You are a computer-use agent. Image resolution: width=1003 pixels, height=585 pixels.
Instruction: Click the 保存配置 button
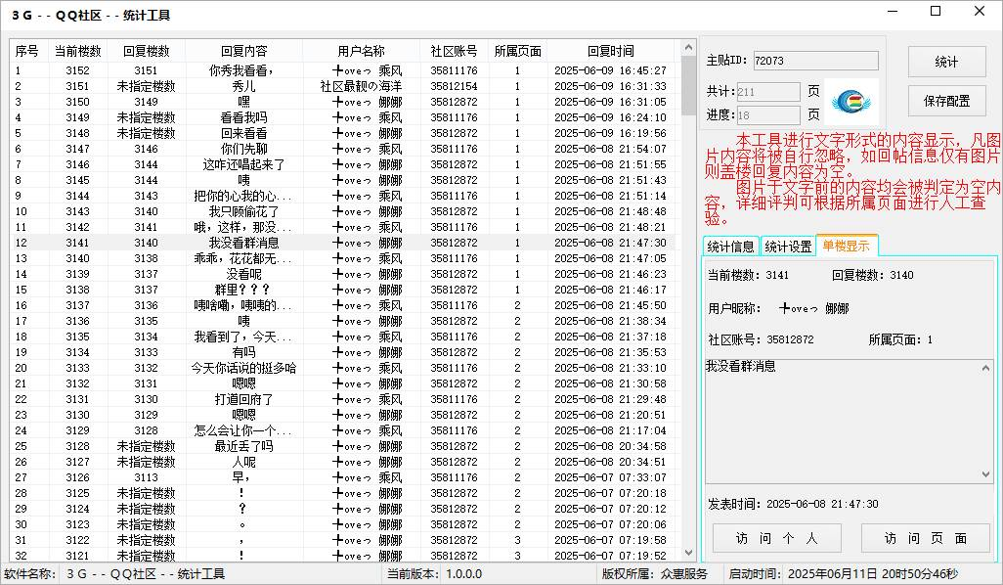point(946,101)
